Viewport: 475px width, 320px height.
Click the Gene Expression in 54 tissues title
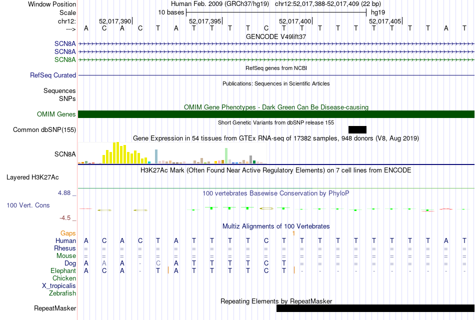pyautogui.click(x=276, y=138)
